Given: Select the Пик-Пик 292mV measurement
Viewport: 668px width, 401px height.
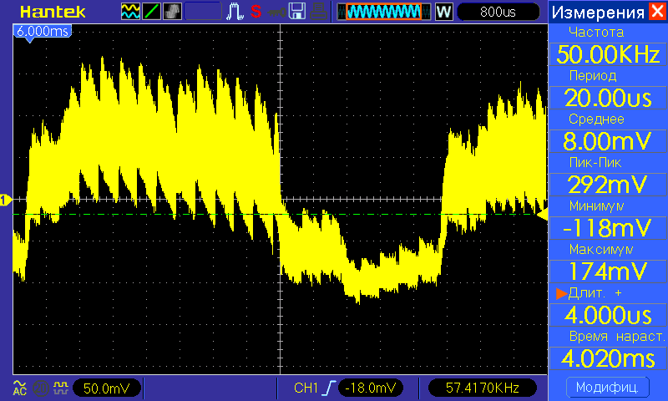Looking at the screenshot, I should click(607, 184).
